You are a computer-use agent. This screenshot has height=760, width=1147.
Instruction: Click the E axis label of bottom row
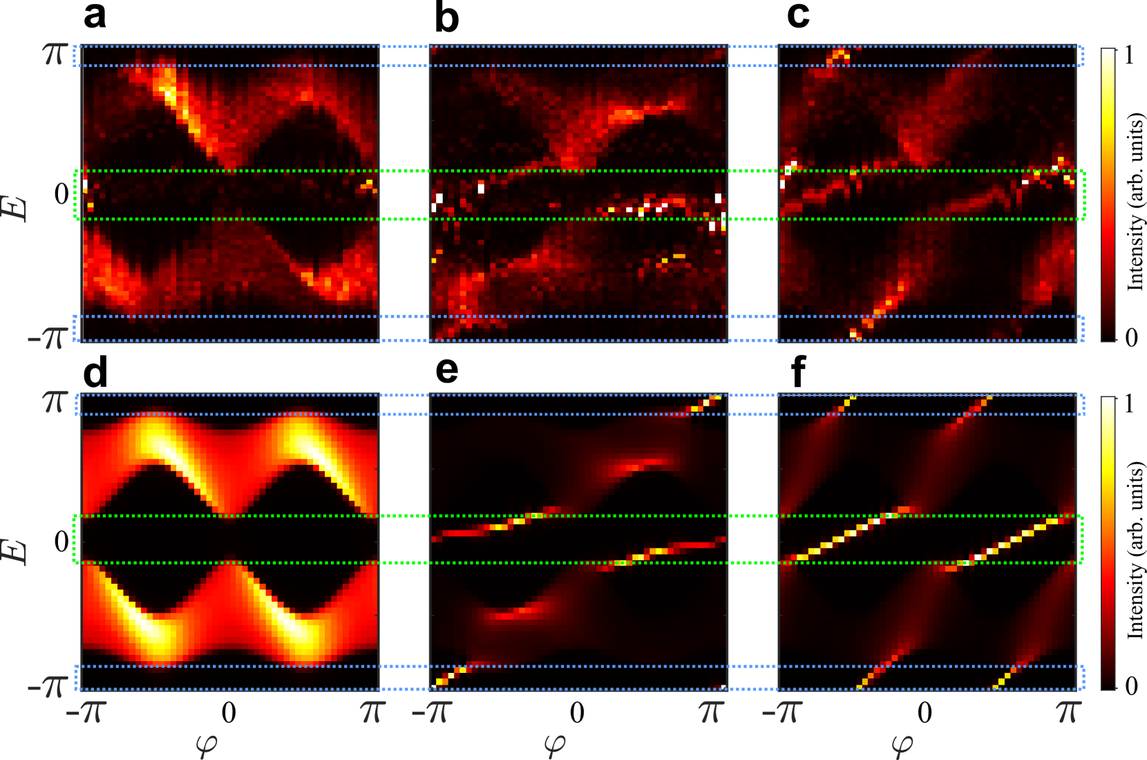click(x=15, y=552)
